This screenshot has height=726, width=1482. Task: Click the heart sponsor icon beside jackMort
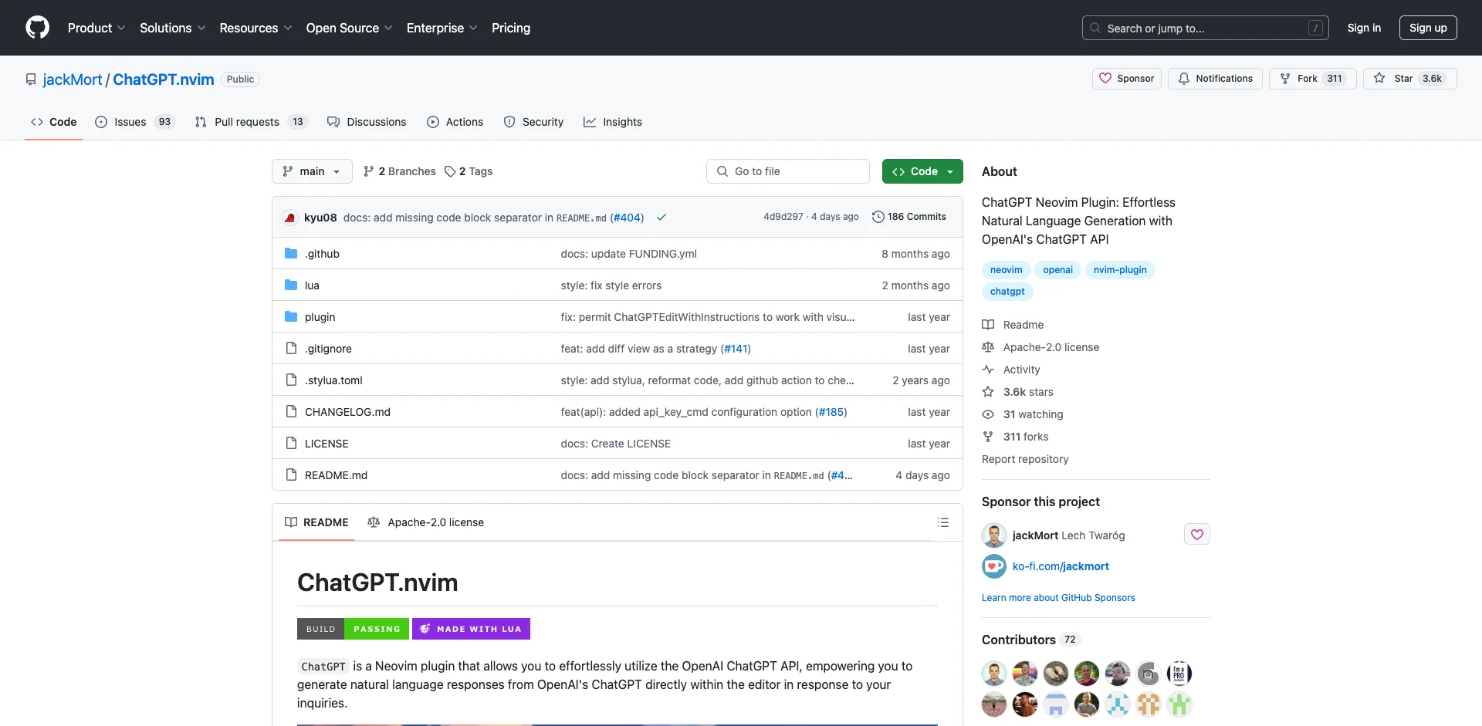1197,534
